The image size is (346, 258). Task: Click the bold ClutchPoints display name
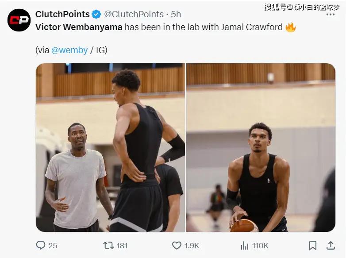point(62,15)
